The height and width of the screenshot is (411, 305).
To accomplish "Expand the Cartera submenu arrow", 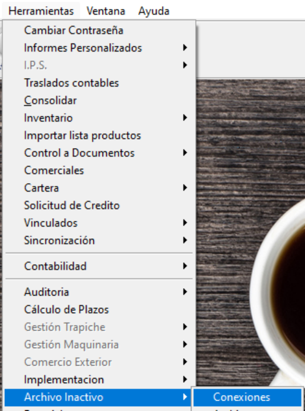I will pyautogui.click(x=185, y=187).
